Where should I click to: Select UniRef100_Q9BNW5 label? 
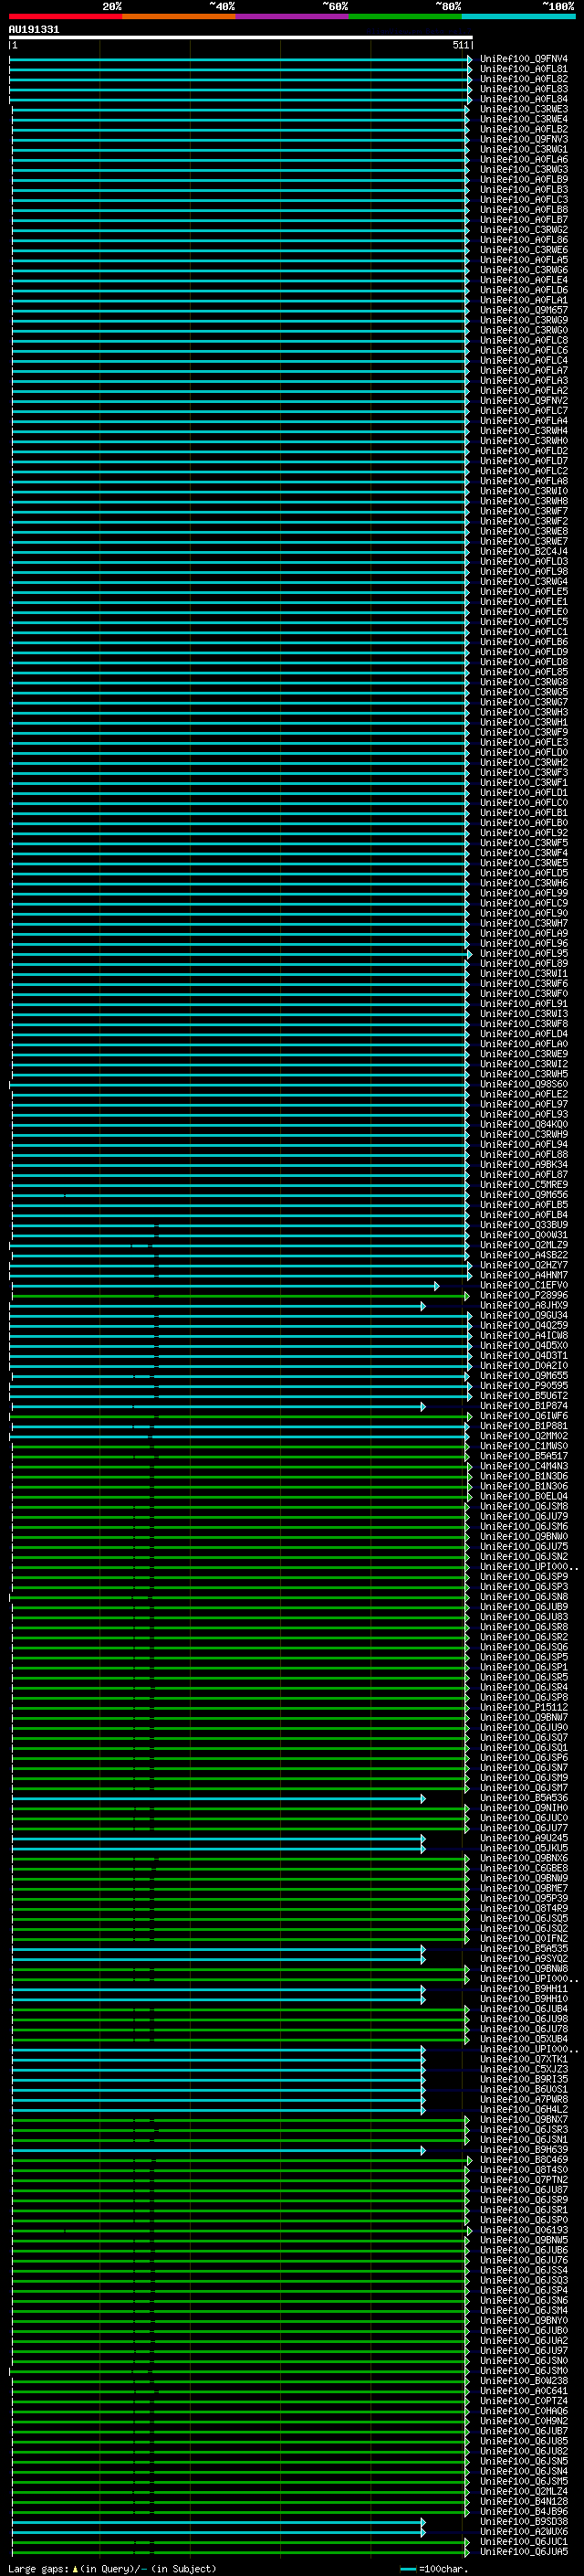click(524, 2241)
